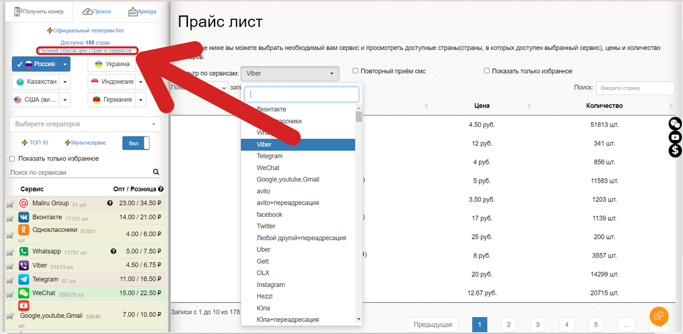The height and width of the screenshot is (334, 683).
Task: Favorite Google,youtube,Gmail with its star
Action: tap(10, 316)
